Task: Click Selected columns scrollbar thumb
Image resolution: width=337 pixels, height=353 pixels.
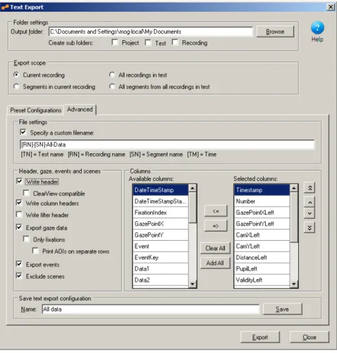Action: [x=294, y=217]
